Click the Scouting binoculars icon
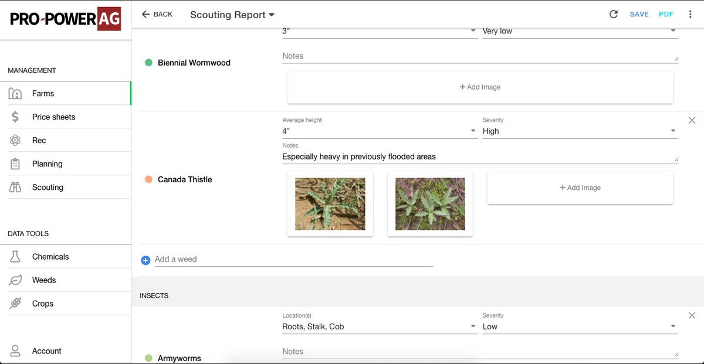Viewport: 704px width, 364px height. (15, 187)
